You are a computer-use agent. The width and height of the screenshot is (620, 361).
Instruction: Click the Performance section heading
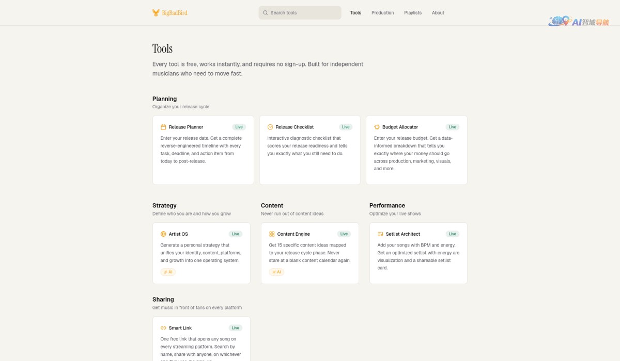click(387, 205)
